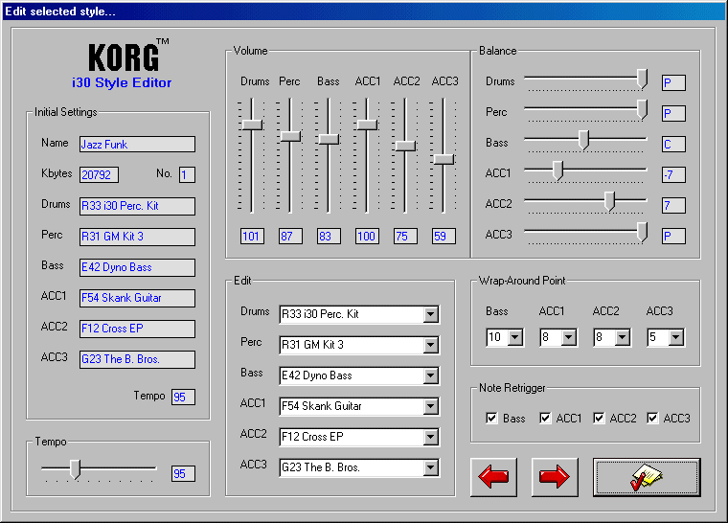The width and height of the screenshot is (728, 523).
Task: Click the ACC1 balance slider handle
Action: [x=557, y=171]
